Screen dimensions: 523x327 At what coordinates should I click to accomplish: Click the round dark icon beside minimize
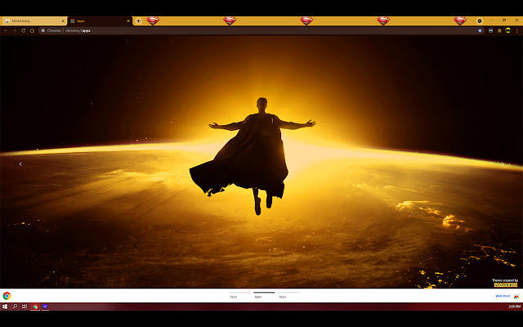(x=480, y=20)
